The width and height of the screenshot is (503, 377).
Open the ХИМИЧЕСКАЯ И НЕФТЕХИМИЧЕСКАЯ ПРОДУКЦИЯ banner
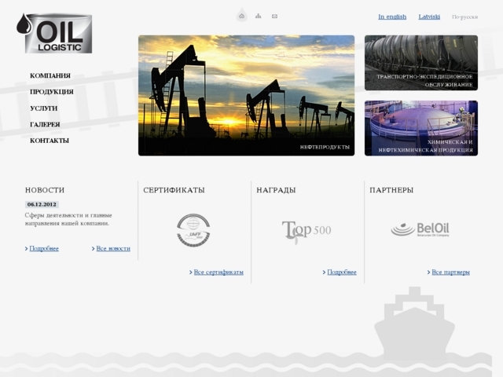click(x=421, y=128)
